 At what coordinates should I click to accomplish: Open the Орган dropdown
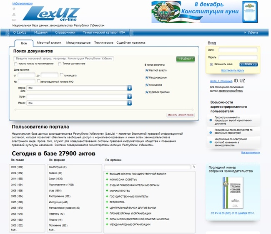pos(79,96)
